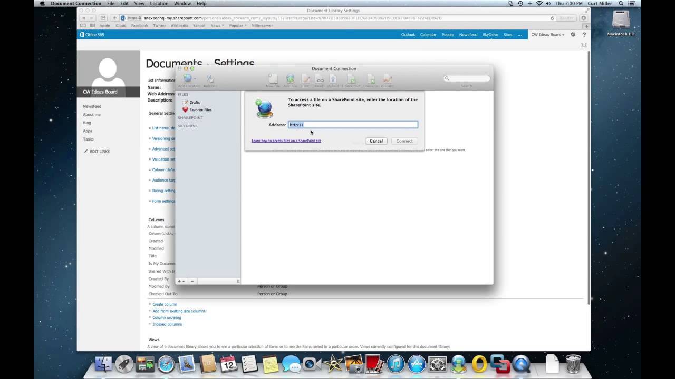Open the News bookmarks dropdown in Safari
The width and height of the screenshot is (675, 379).
[217, 25]
